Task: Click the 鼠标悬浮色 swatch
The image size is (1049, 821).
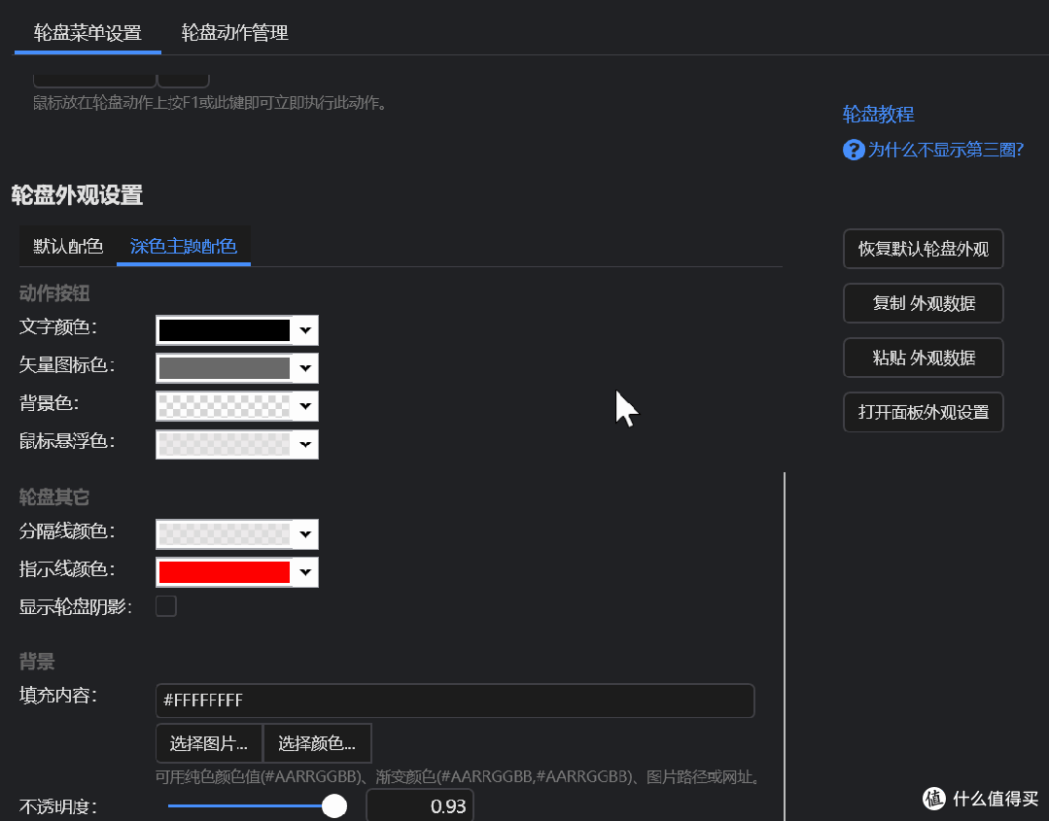Action: point(225,444)
